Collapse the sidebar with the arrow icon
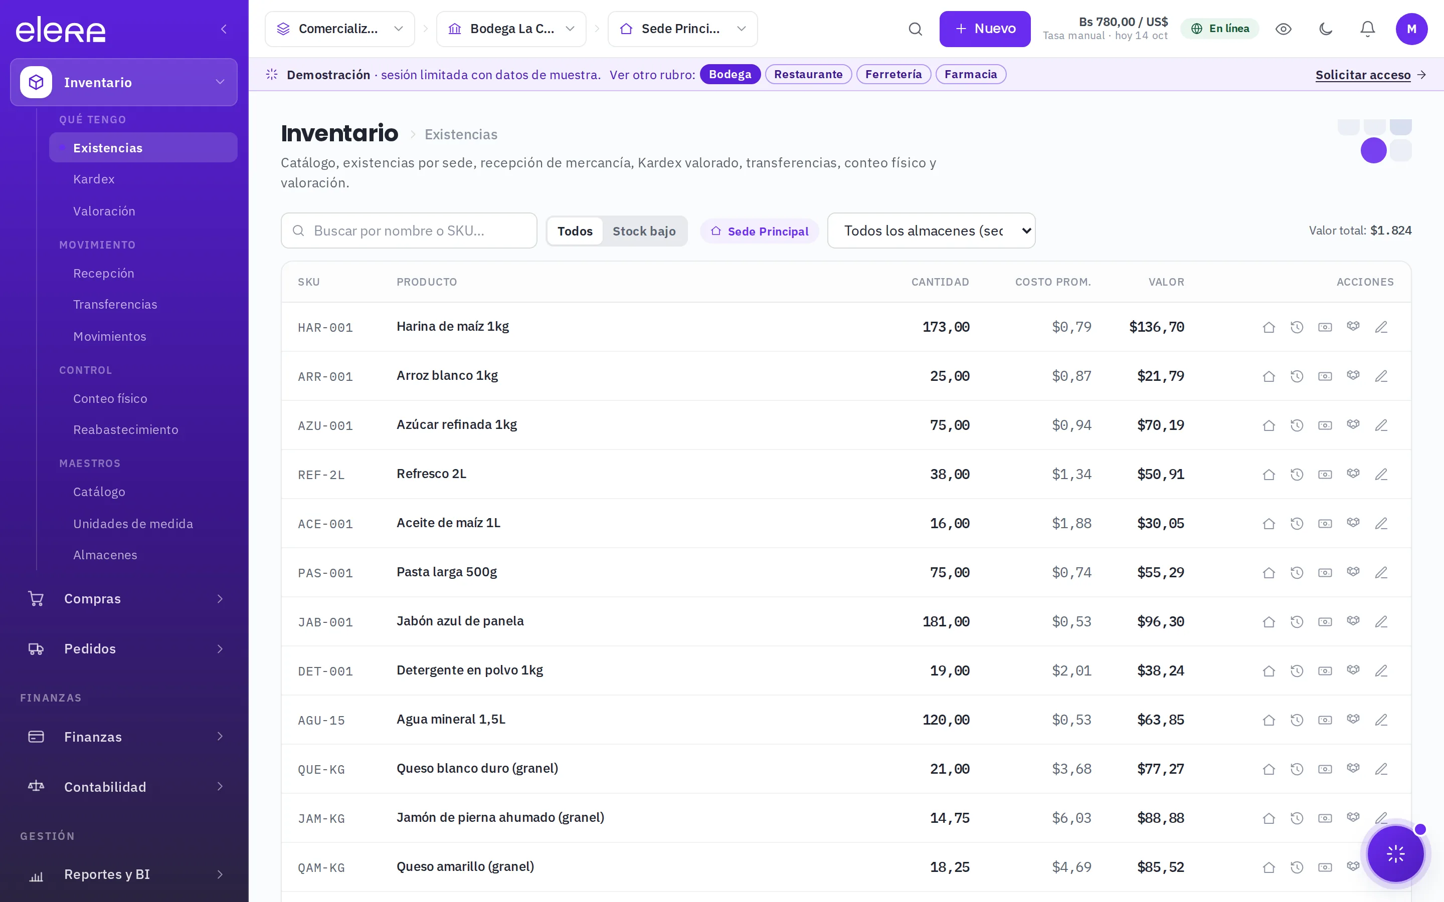 [224, 29]
